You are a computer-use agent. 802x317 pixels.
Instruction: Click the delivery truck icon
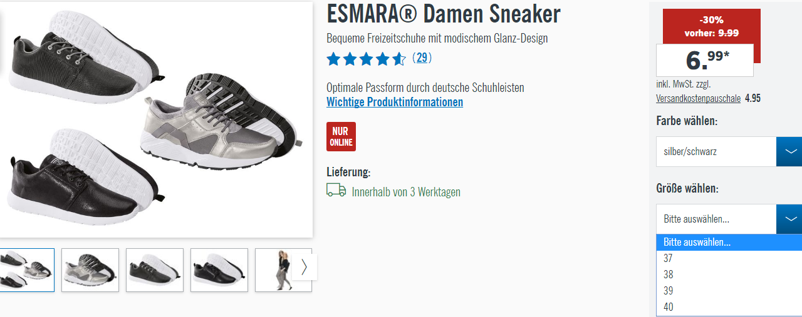coord(336,190)
